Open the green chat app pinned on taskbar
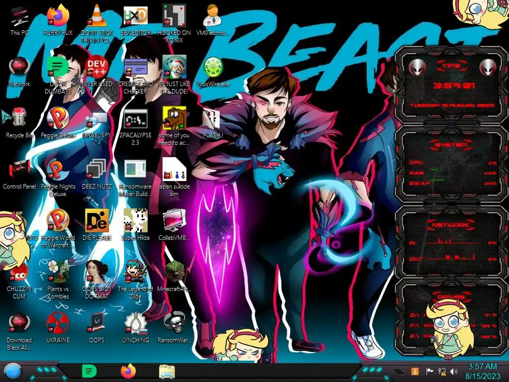Screen dimensions: 509x382 point(89,371)
